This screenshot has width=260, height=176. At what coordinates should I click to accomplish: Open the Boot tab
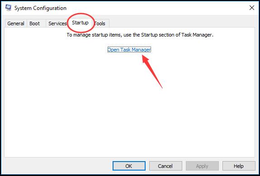coord(35,23)
